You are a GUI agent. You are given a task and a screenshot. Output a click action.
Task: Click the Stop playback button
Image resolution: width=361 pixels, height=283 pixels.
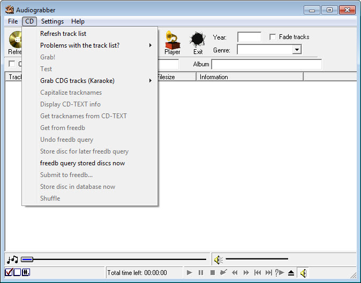point(213,273)
